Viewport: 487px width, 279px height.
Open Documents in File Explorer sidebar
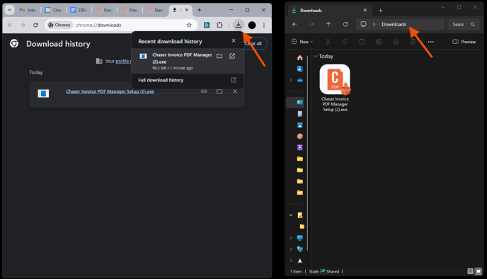pos(299,114)
